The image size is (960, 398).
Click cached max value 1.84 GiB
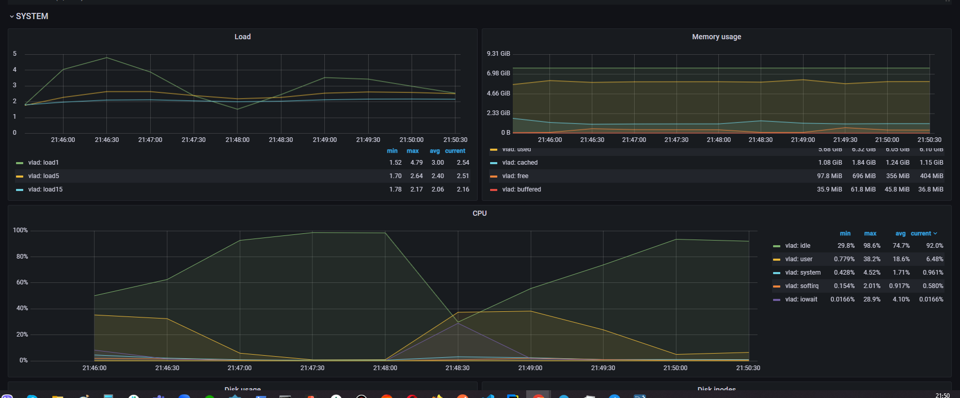coord(863,163)
